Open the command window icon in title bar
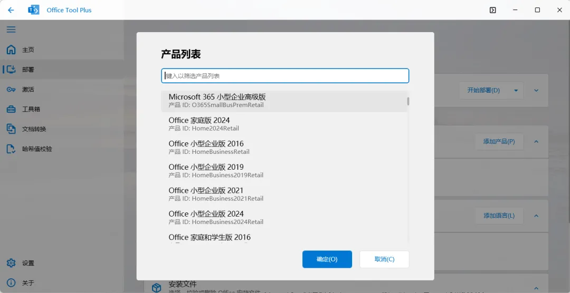 click(492, 10)
